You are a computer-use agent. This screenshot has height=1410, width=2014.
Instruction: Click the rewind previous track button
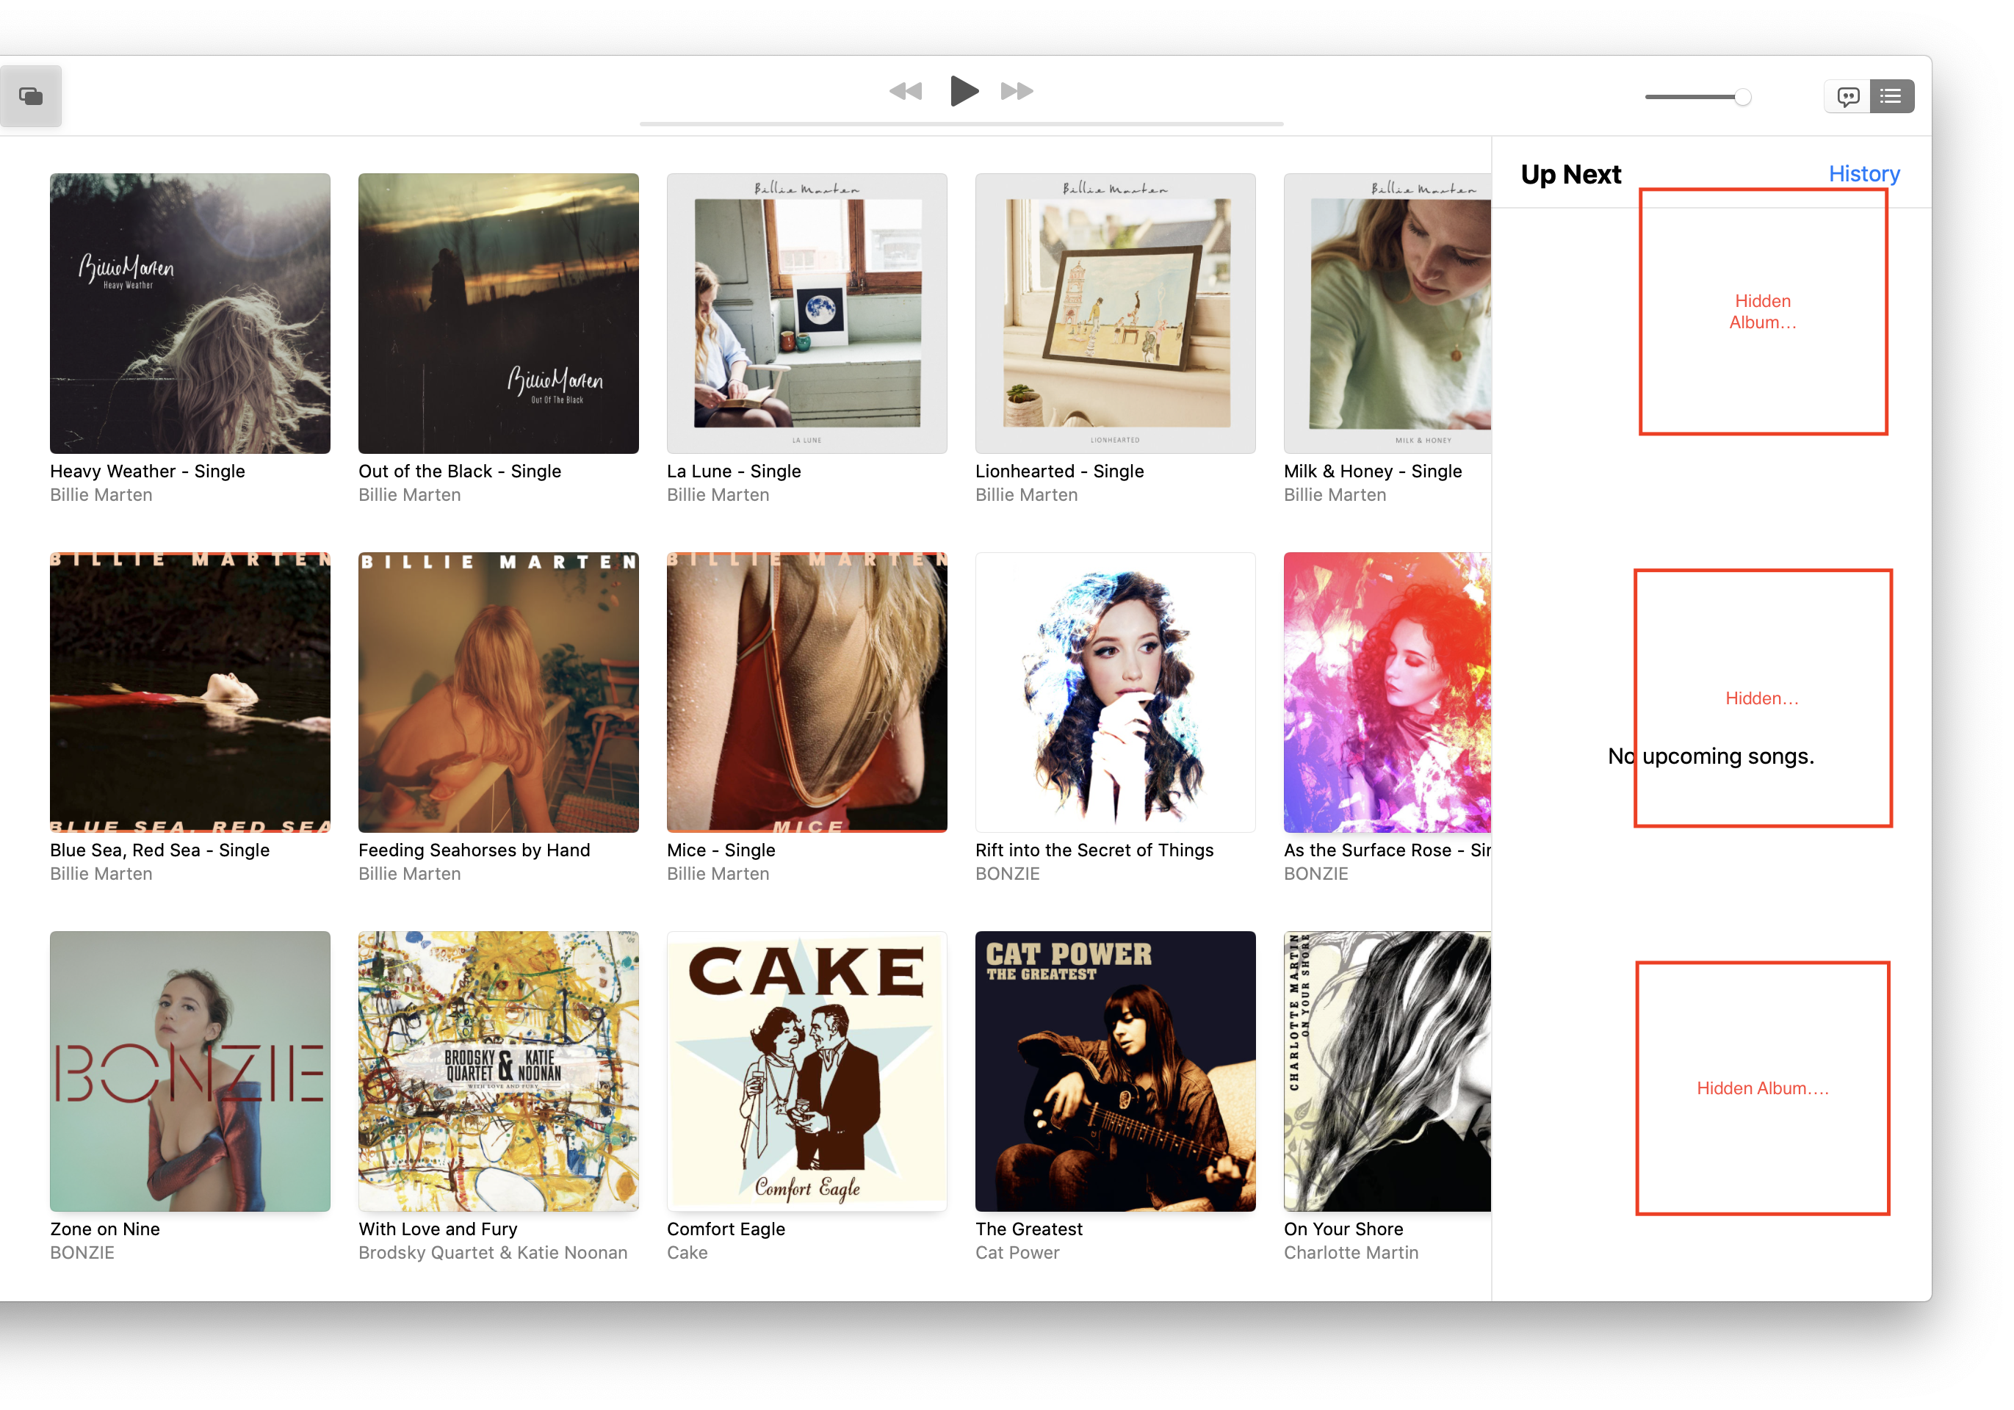pos(905,91)
